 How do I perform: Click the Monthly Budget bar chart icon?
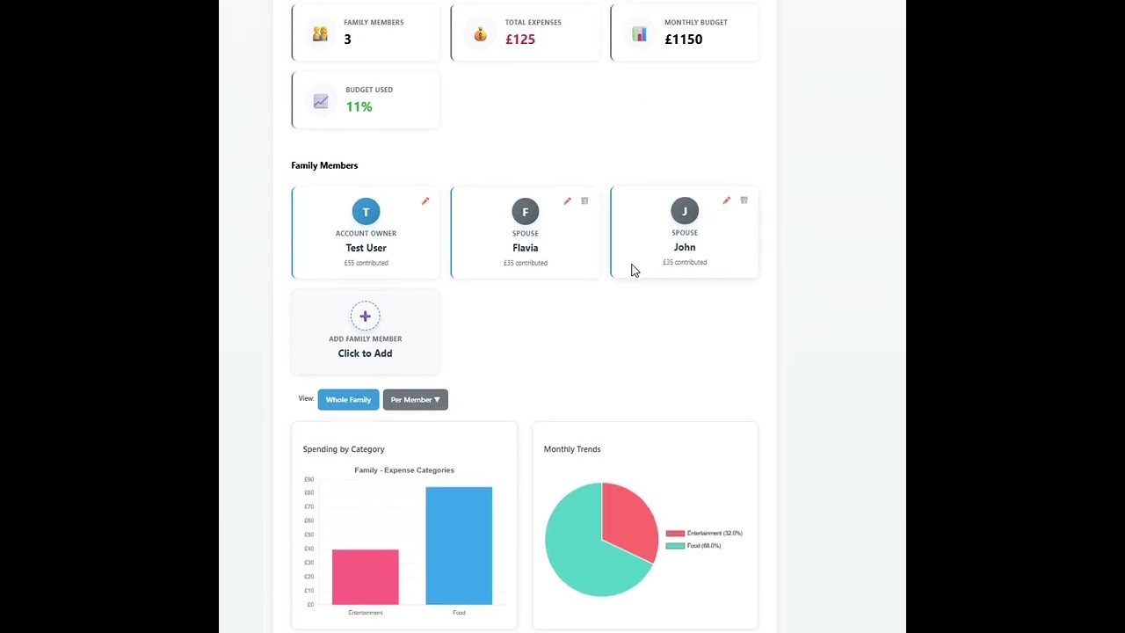tap(639, 33)
